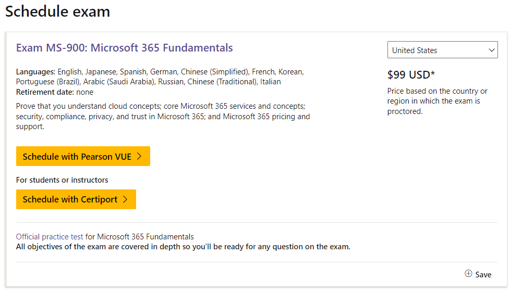Screen dimensions: 510x293
Task: Click the bold All objectives sentence
Action: pos(183,247)
